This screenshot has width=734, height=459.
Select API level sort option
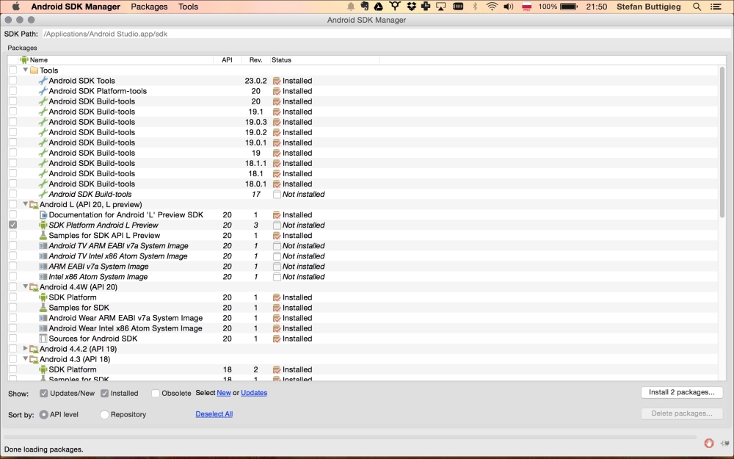point(43,414)
